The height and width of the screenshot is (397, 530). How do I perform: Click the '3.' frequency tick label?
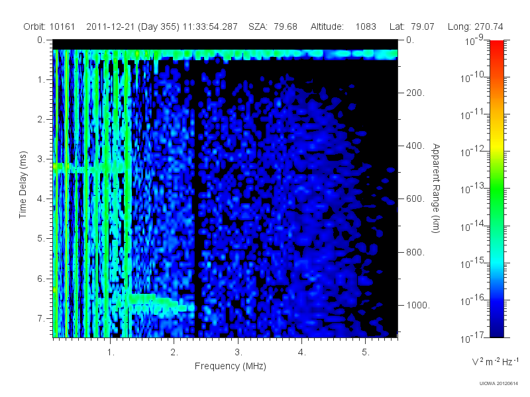238,353
